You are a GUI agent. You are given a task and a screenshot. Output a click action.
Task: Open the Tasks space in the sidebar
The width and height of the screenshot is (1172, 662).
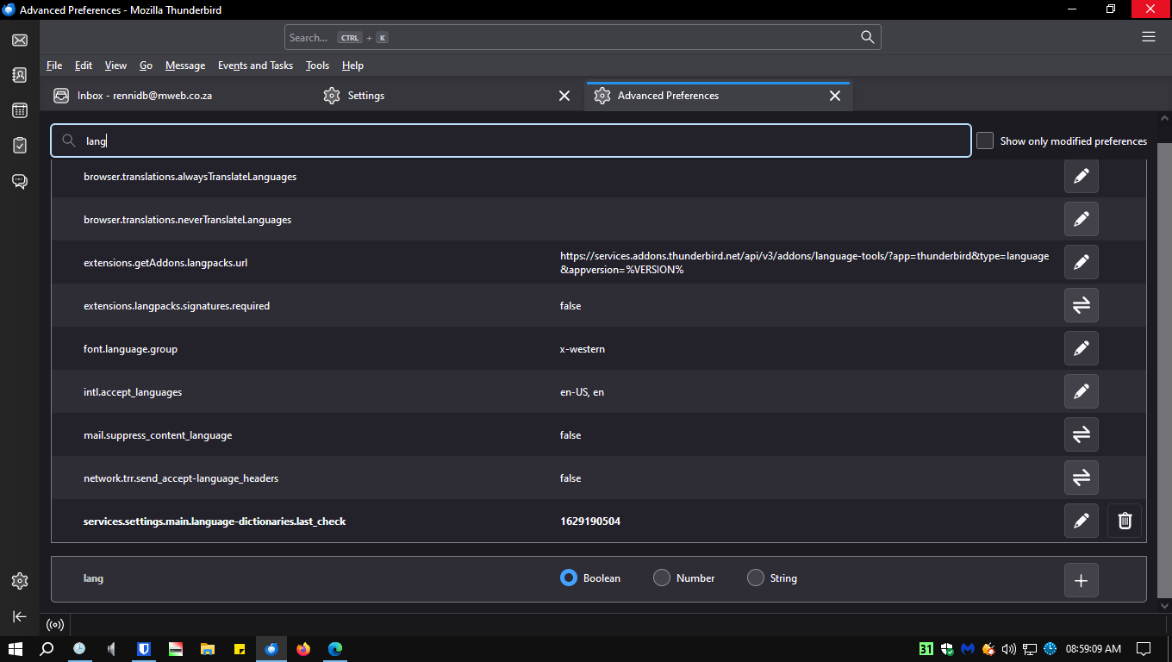[x=20, y=146]
